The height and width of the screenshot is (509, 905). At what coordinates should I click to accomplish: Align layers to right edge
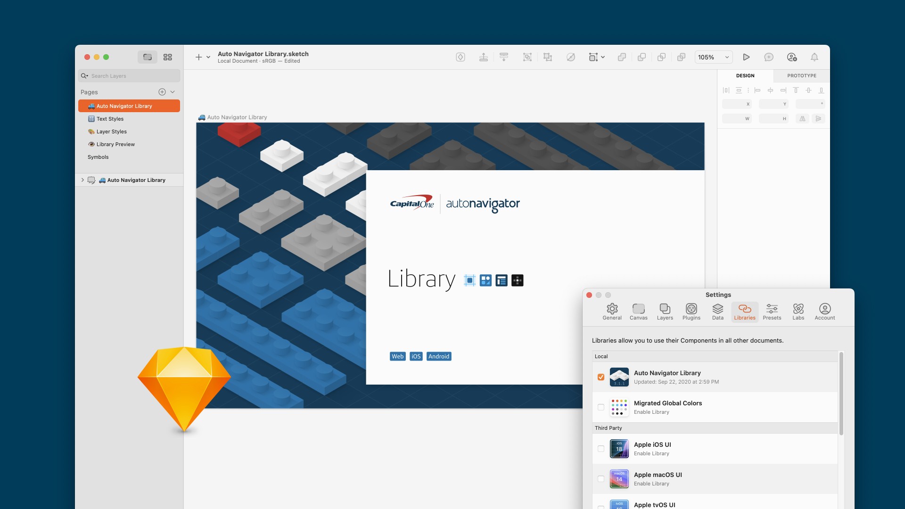[783, 90]
